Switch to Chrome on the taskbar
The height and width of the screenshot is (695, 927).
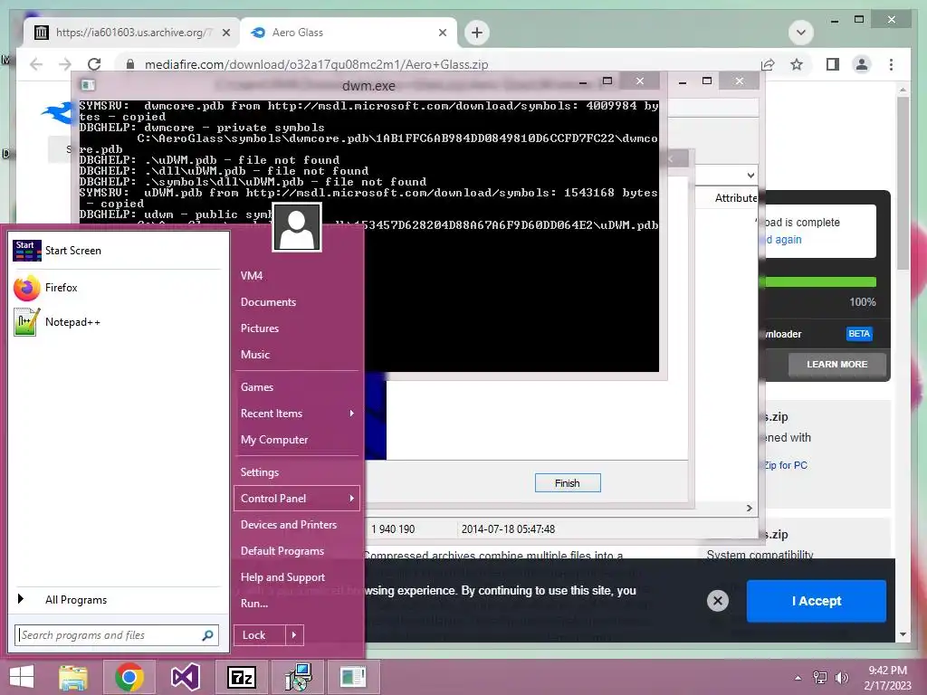(129, 677)
